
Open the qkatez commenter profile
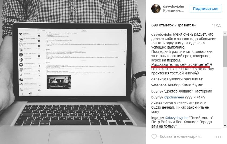click(x=157, y=103)
